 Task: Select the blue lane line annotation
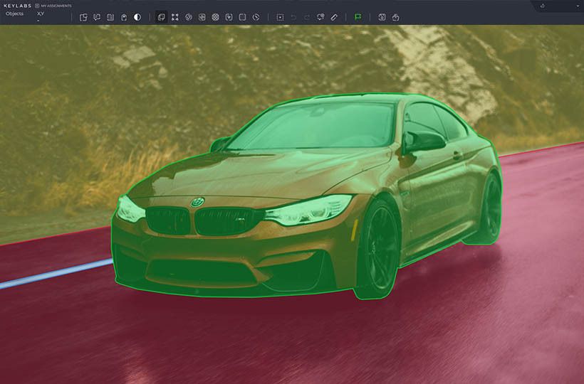pos(56,273)
